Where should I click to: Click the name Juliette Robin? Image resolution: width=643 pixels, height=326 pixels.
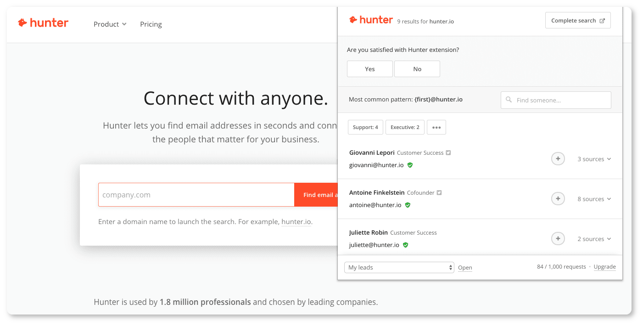[x=369, y=233]
